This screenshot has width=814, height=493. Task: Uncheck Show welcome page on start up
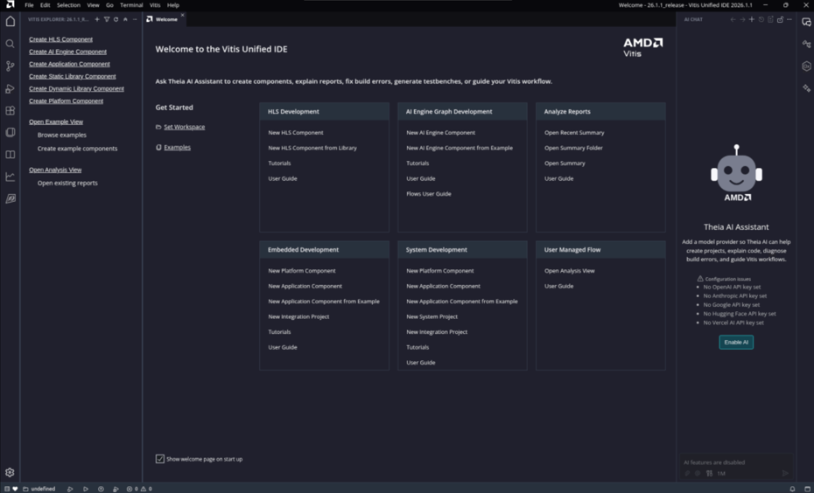coord(160,459)
